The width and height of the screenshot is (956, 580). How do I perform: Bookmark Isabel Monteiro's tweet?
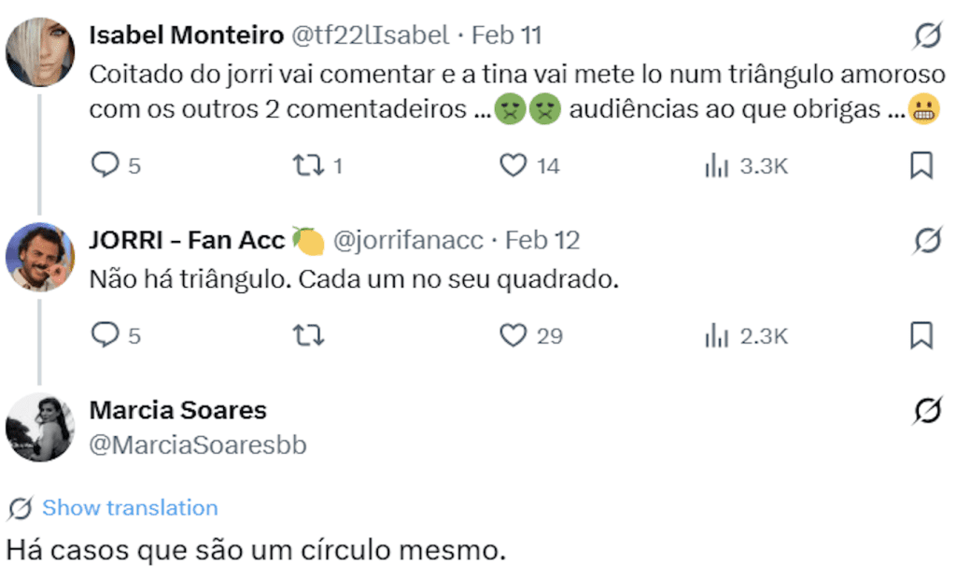pos(921,166)
